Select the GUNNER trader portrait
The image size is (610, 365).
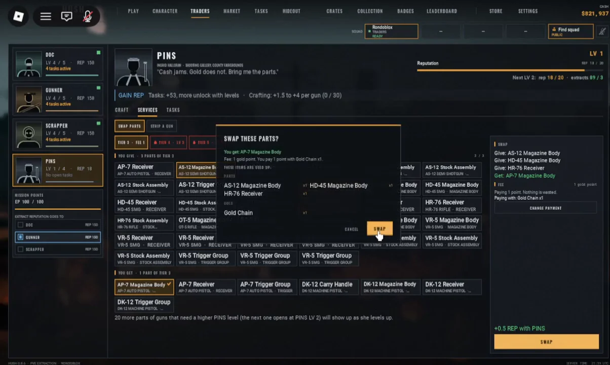pos(28,99)
